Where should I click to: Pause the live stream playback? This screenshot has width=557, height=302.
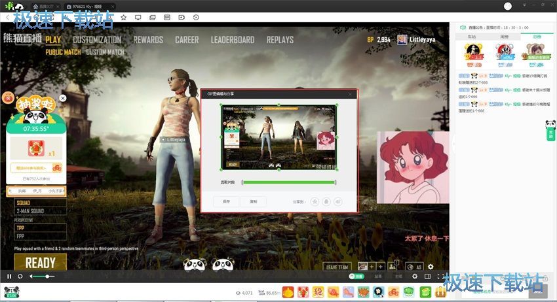[x=9, y=276]
